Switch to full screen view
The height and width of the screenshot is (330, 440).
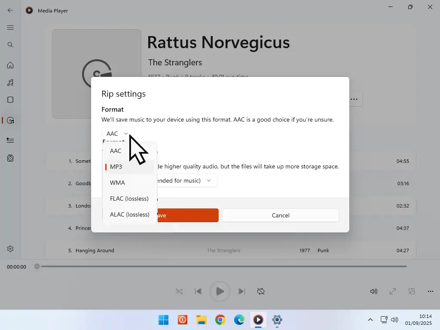tap(393, 291)
